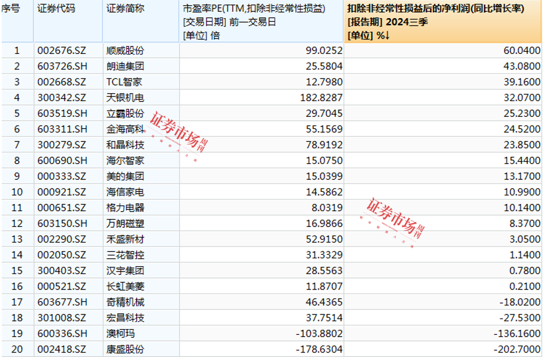The height and width of the screenshot is (357, 543).
Task: Click PE value 55.1569
Action: click(x=324, y=129)
